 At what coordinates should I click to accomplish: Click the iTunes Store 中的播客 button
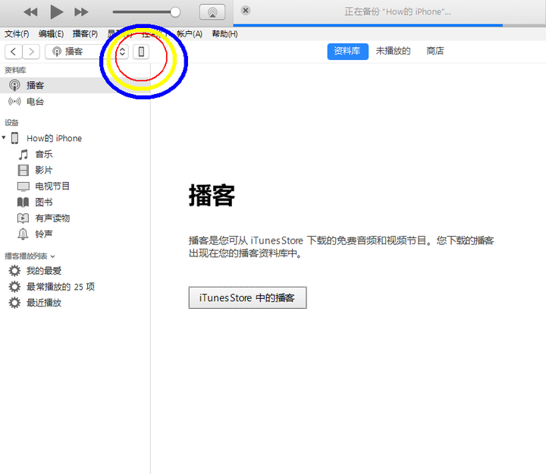[247, 298]
